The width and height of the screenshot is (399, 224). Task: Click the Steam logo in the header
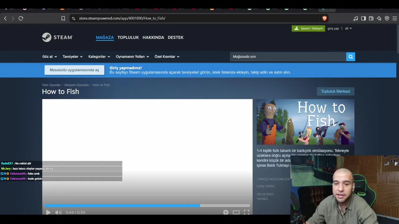pyautogui.click(x=57, y=37)
